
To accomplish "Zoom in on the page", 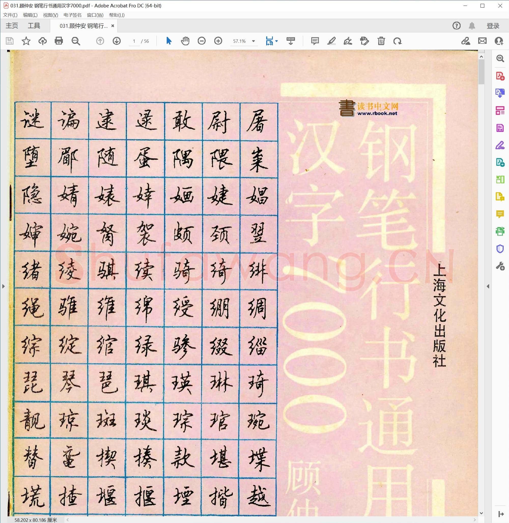I will 218,41.
